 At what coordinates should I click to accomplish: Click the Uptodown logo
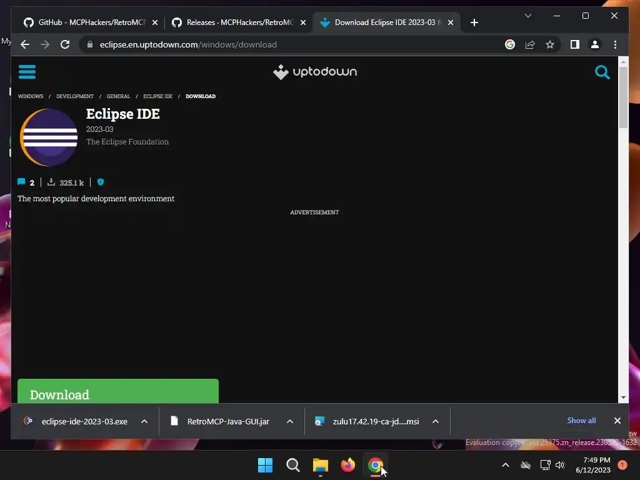(315, 72)
